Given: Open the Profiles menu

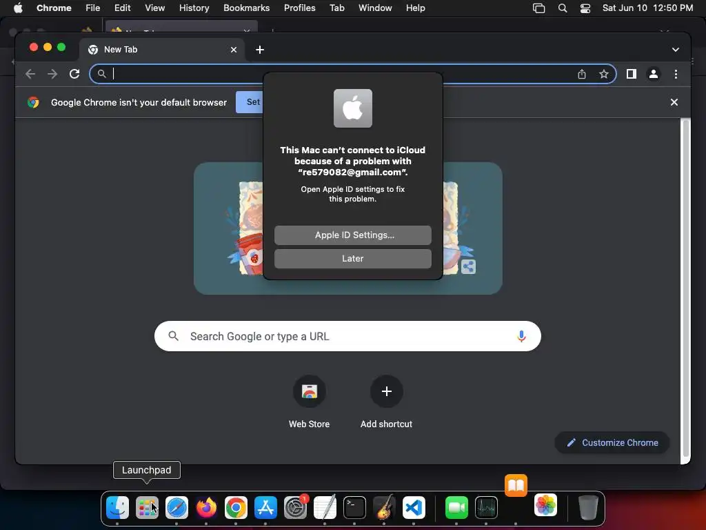Looking at the screenshot, I should click(299, 8).
